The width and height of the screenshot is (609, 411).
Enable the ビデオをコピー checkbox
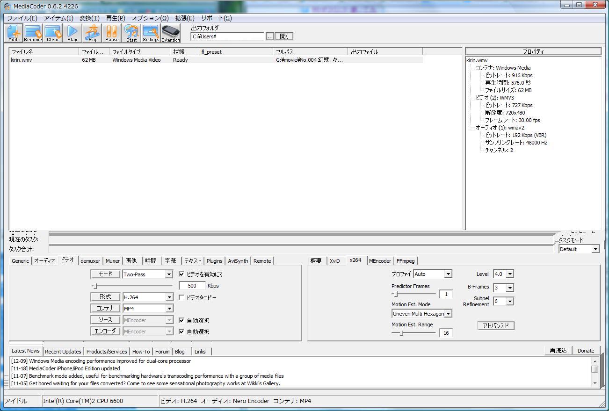point(181,297)
